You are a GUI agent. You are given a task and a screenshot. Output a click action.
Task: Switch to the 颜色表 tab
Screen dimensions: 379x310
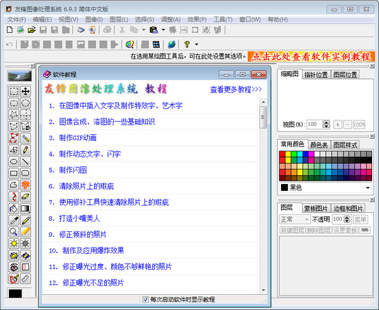320,144
